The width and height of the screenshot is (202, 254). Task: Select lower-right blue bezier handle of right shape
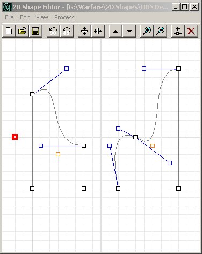(170, 163)
